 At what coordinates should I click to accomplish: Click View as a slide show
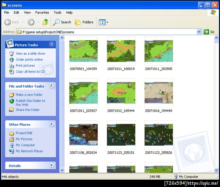(30, 54)
